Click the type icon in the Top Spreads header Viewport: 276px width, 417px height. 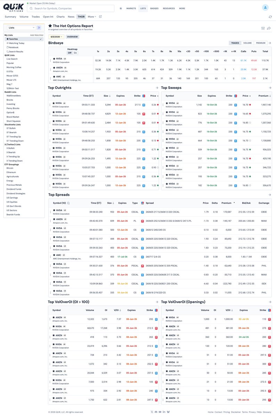pyautogui.click(x=143, y=203)
